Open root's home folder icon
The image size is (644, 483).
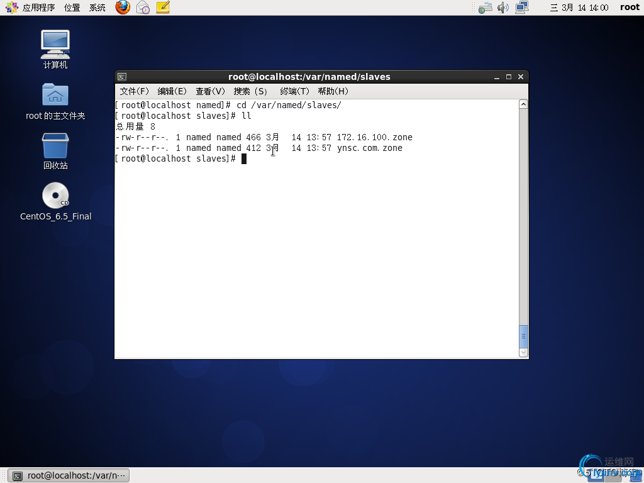click(55, 101)
